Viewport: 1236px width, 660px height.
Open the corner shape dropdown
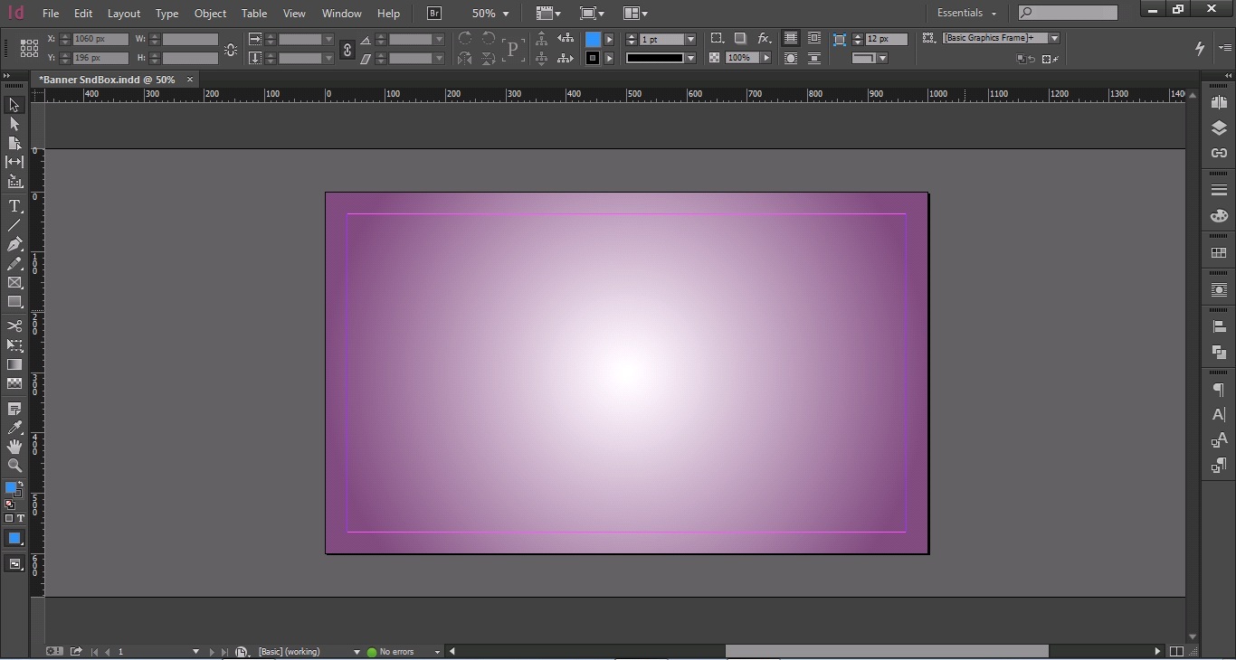click(882, 58)
